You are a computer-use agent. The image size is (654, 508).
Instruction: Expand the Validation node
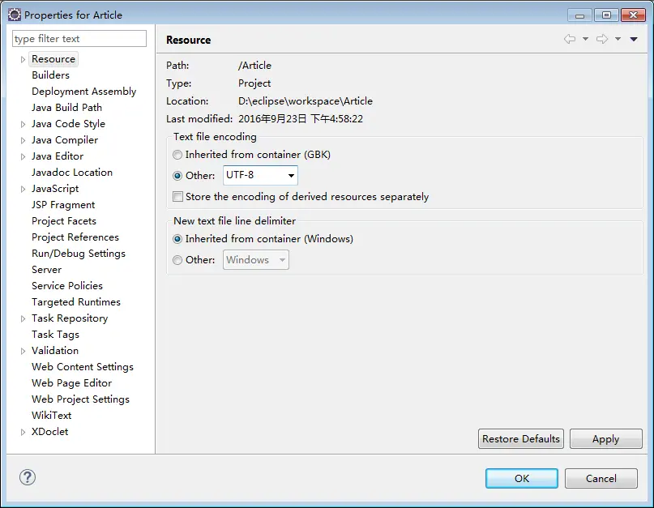(x=23, y=351)
